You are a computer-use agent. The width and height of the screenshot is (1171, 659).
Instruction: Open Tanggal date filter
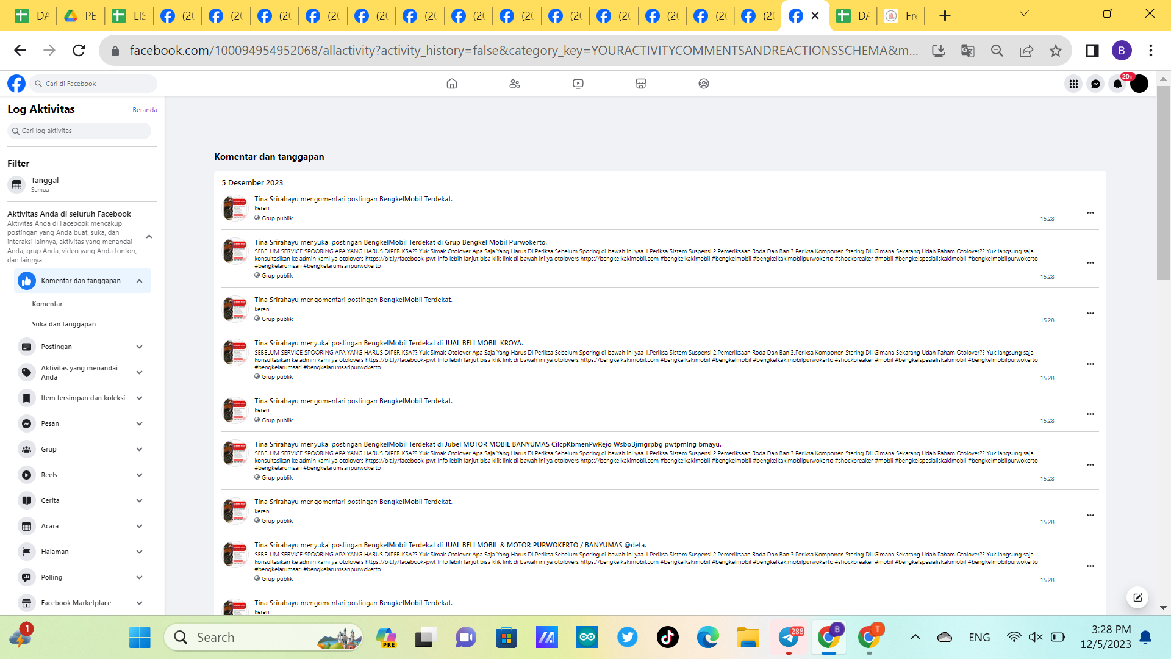(x=79, y=184)
